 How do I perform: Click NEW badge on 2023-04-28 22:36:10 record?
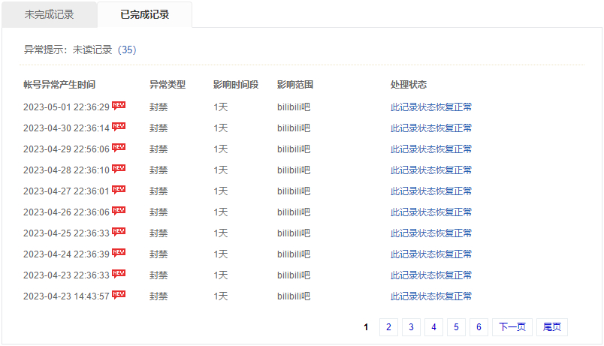[x=119, y=169]
